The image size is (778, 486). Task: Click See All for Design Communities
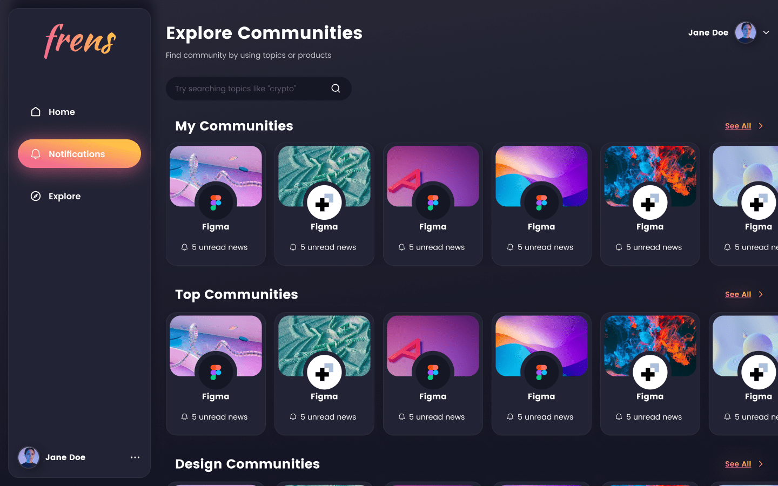[737, 464]
